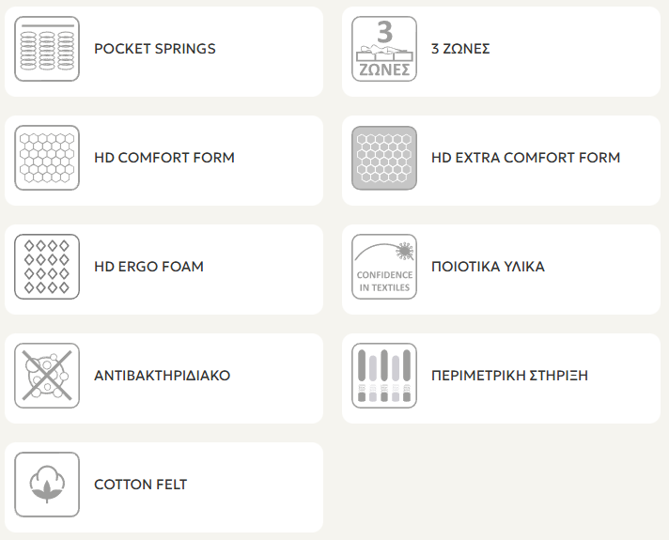Click the perimeter support bars icon
The image size is (669, 540).
[x=384, y=376]
